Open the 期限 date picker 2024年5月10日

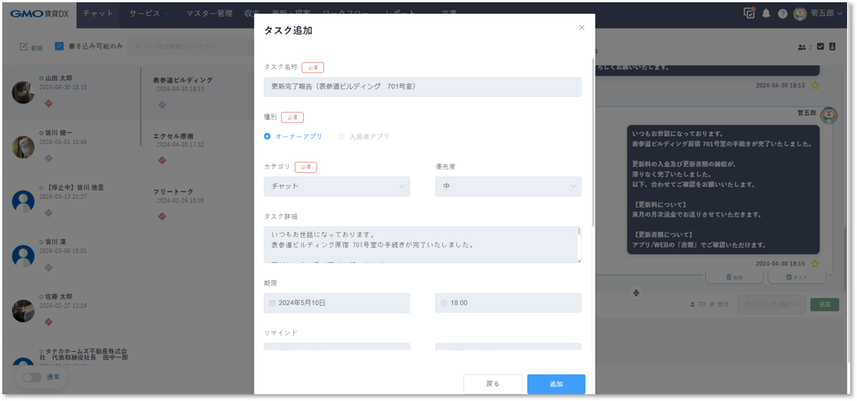pos(337,303)
